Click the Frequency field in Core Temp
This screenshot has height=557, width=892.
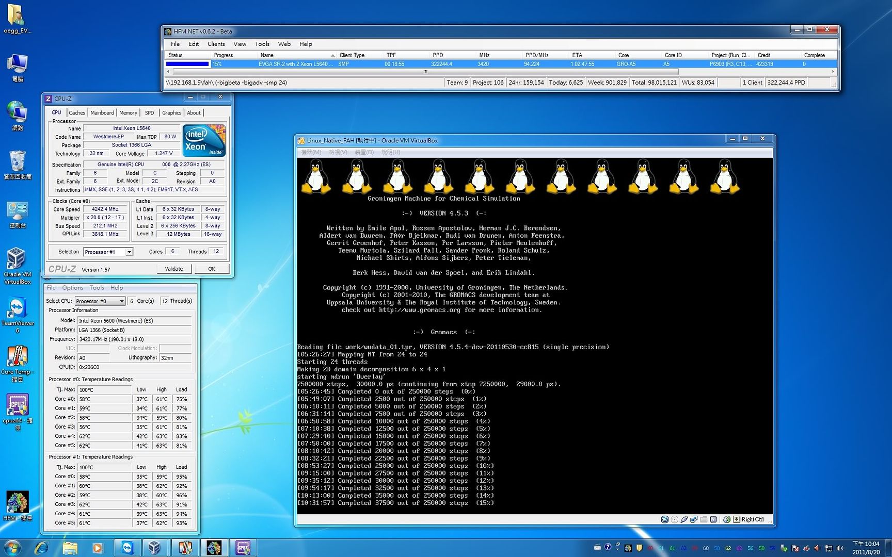point(134,339)
